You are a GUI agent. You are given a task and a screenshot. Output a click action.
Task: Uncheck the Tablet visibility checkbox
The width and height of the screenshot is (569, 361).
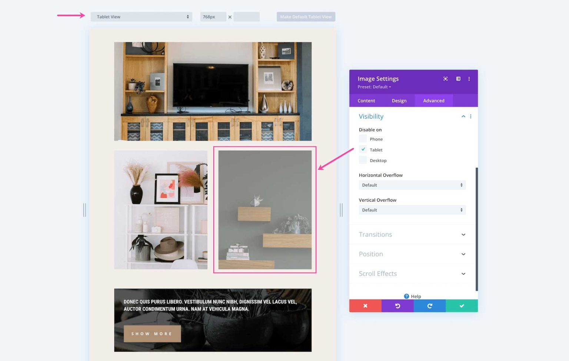click(363, 149)
